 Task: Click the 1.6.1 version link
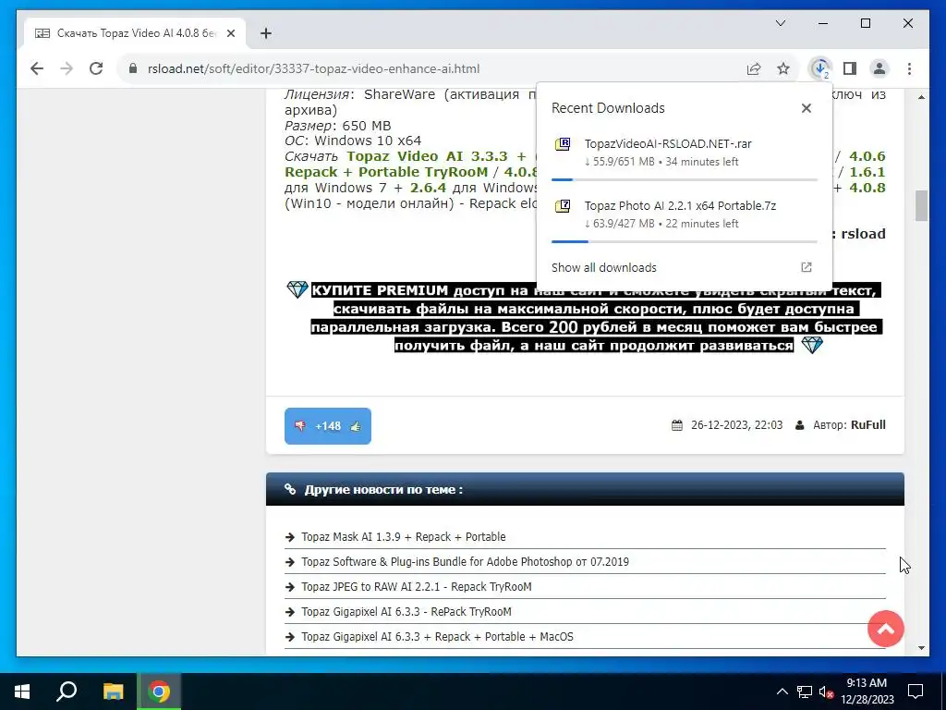coord(867,172)
